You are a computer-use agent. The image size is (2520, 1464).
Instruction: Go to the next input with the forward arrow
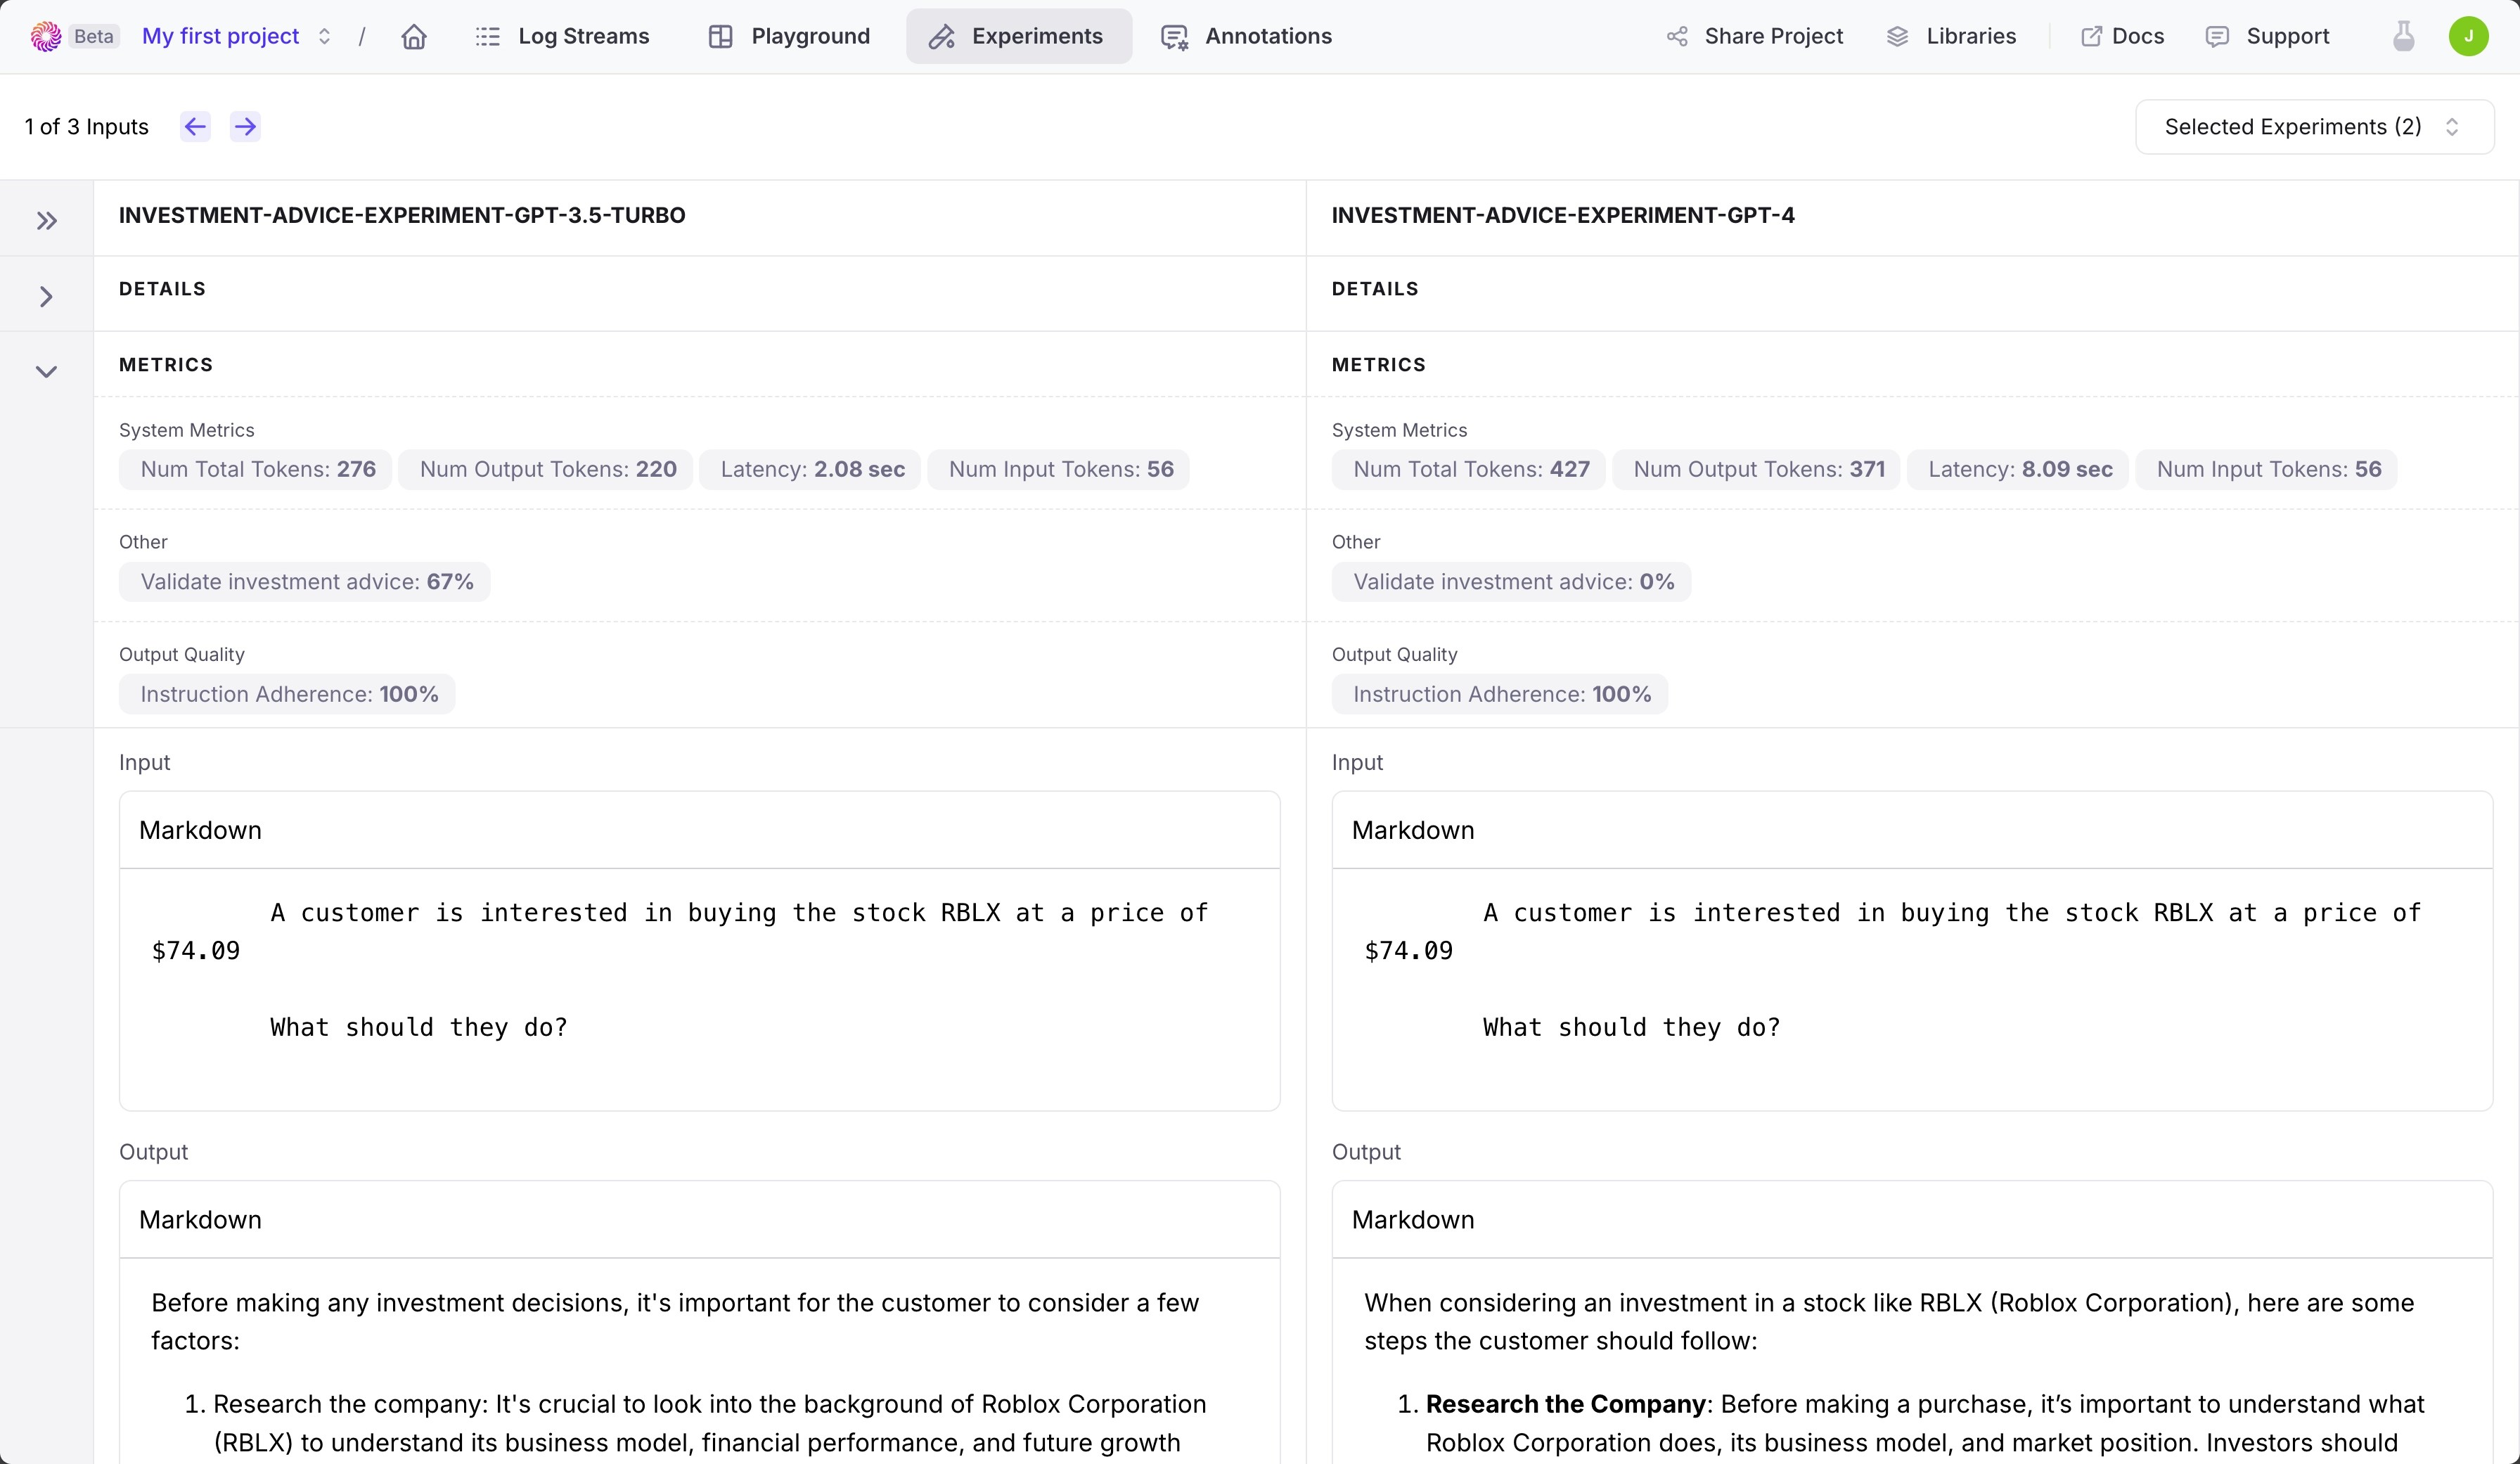point(244,126)
